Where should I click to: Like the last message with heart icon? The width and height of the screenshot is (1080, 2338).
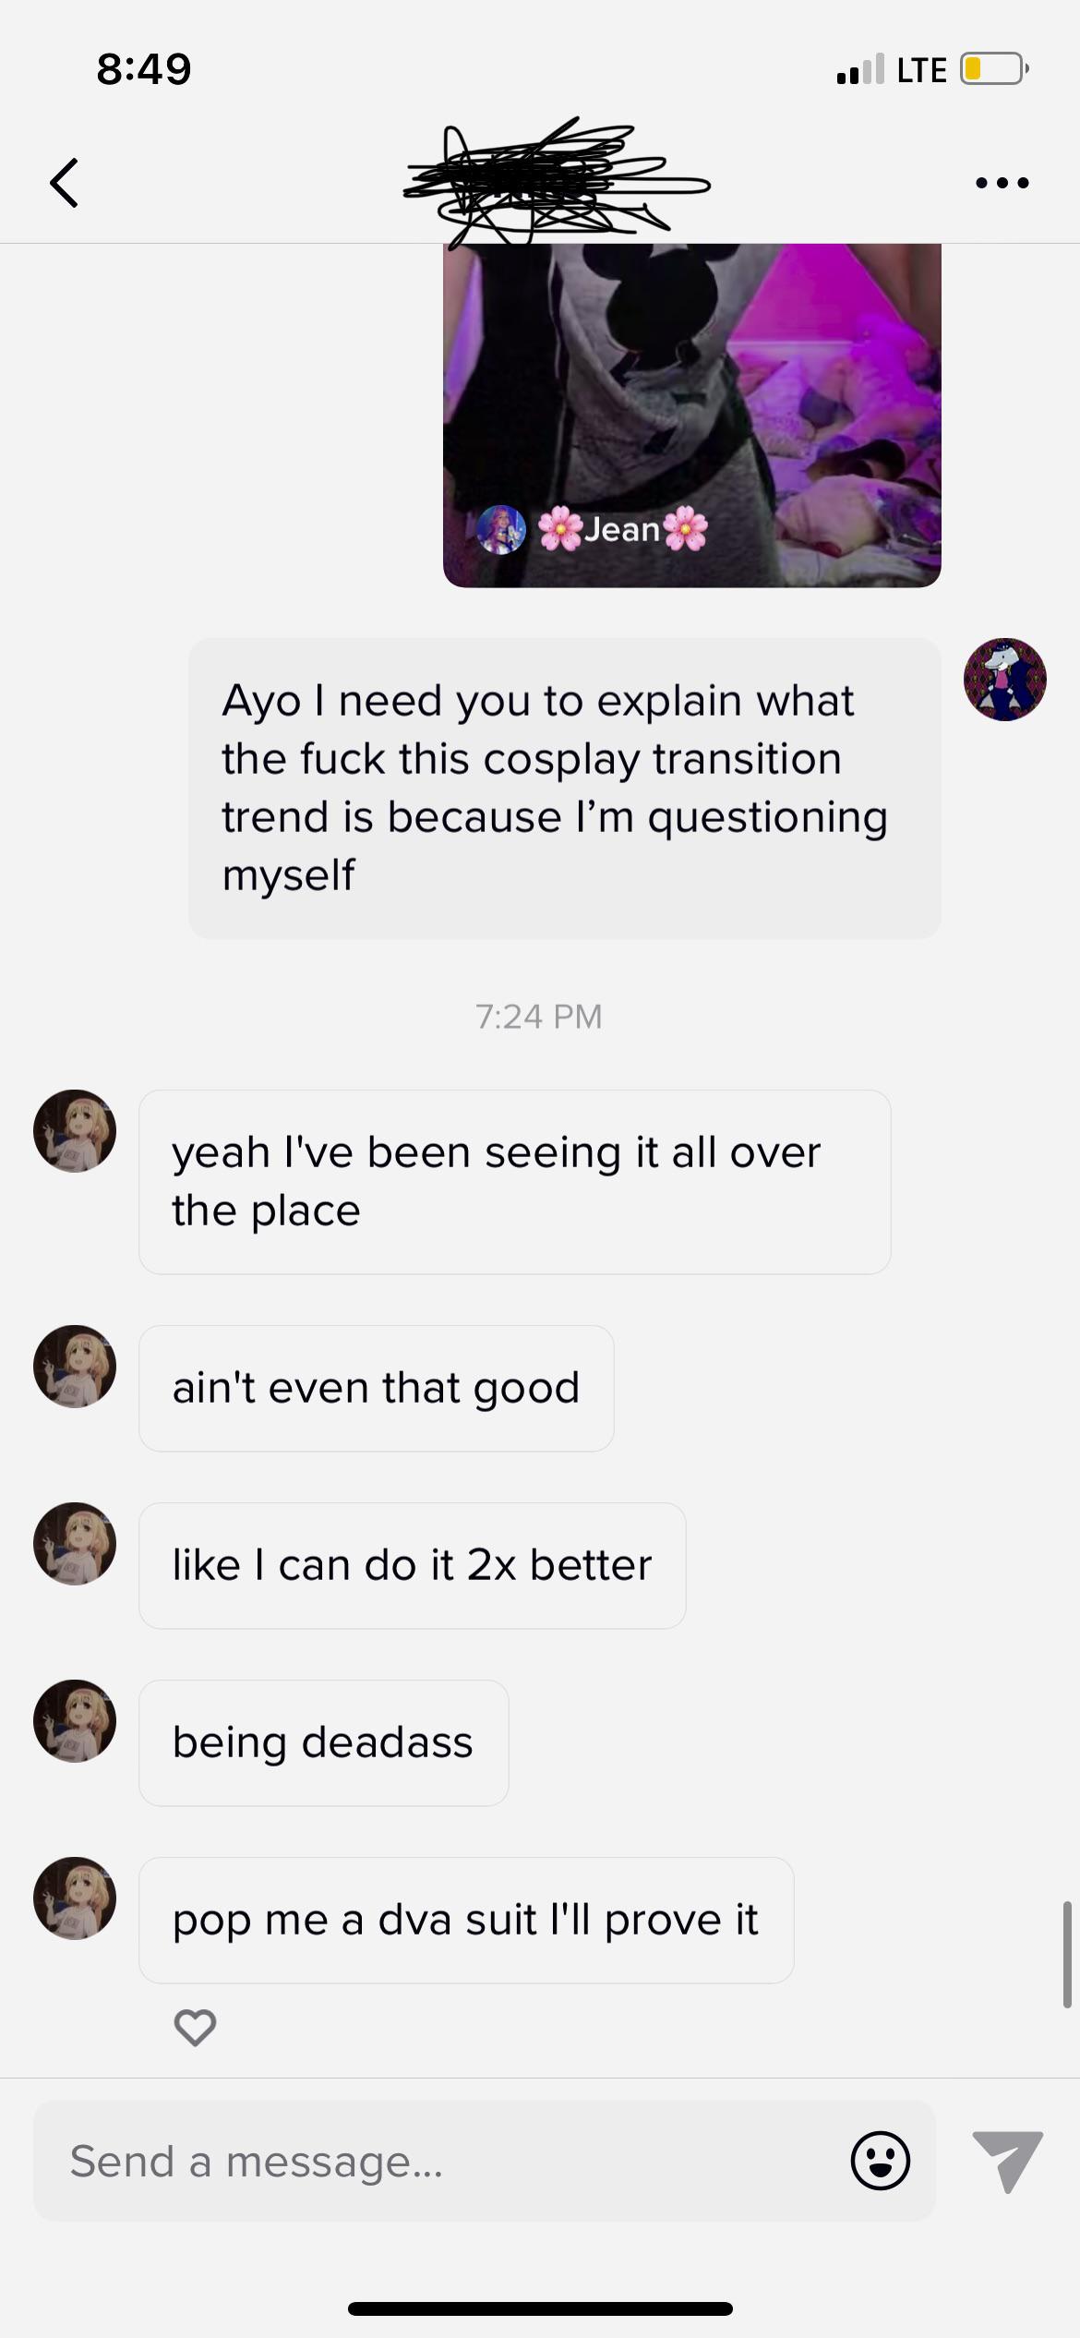coord(195,2028)
